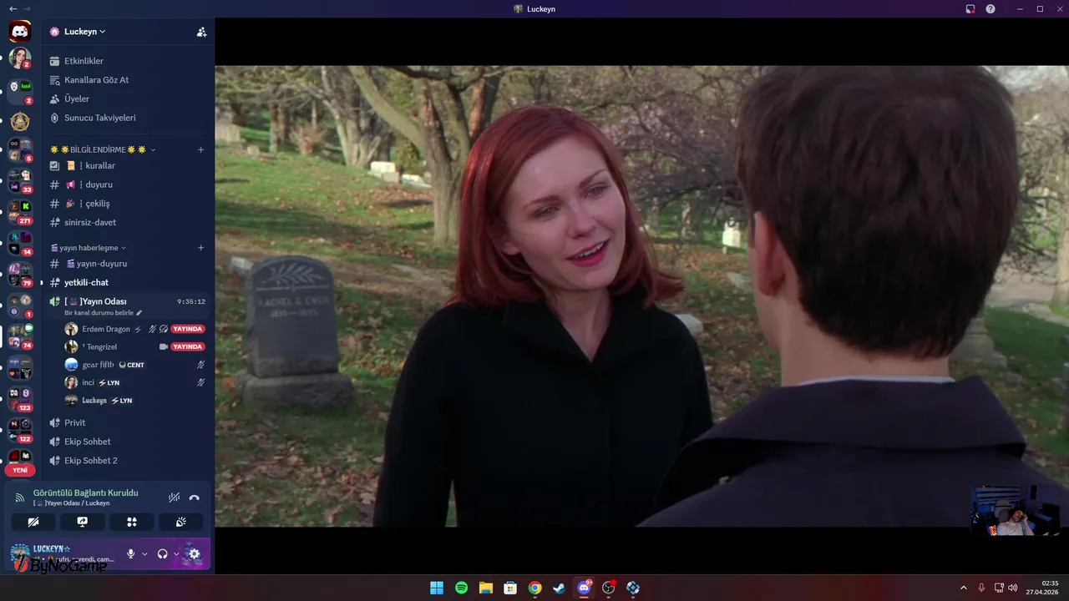
Task: Open Steam from the taskbar
Action: [560, 588]
